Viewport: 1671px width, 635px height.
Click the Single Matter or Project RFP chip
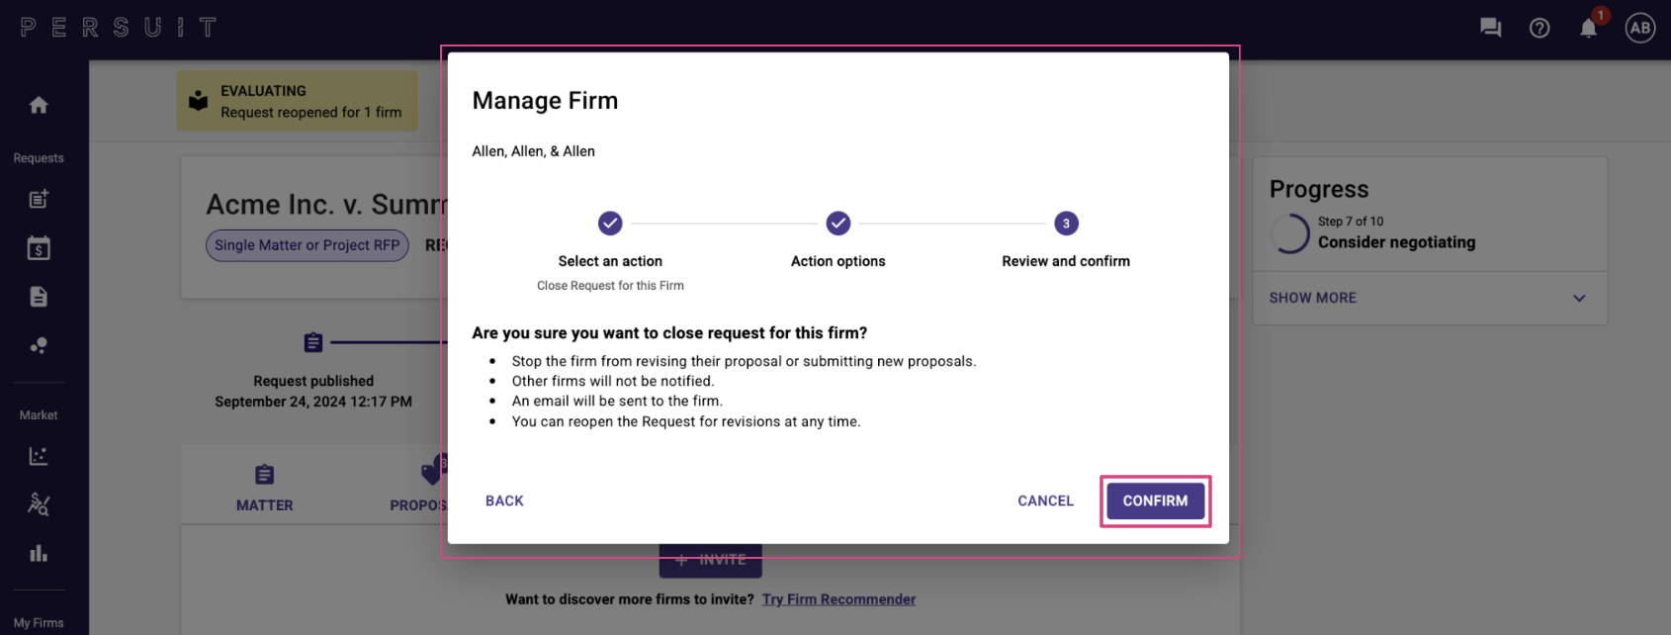click(x=308, y=245)
